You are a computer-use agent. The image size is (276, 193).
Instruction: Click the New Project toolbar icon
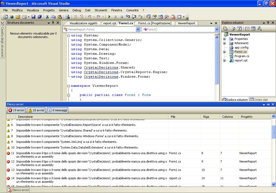click(x=5, y=17)
